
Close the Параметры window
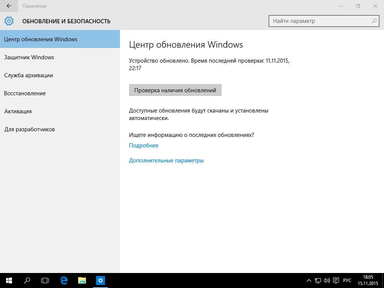coord(375,6)
